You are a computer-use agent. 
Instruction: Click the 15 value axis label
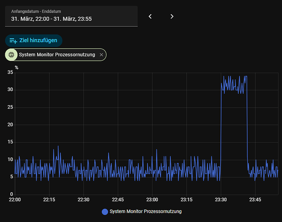coord(10,142)
